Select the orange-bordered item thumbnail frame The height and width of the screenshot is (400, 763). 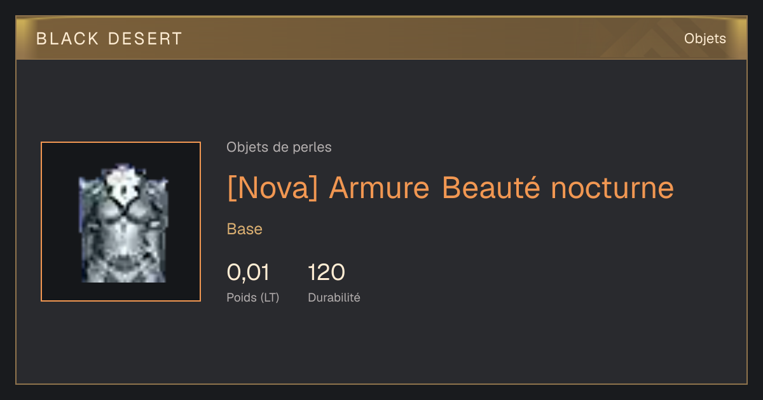(121, 222)
